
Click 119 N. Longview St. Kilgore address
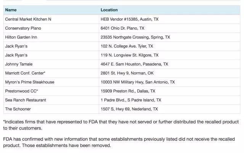pyautogui.click(x=130, y=55)
